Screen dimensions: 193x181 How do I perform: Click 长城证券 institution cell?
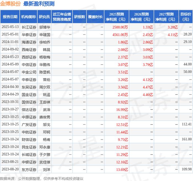pyautogui.click(x=29, y=155)
